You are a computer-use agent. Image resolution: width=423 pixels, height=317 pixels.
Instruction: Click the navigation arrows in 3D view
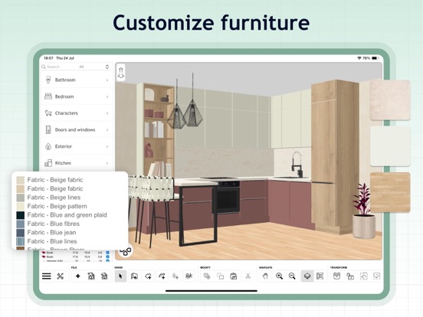point(121,73)
